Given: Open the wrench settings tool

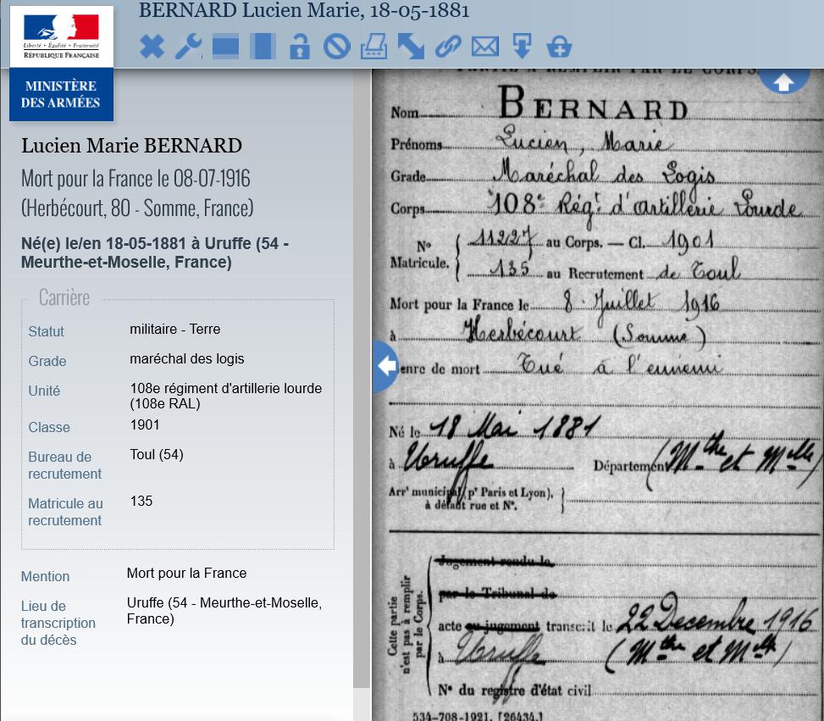Looking at the screenshot, I should point(189,47).
